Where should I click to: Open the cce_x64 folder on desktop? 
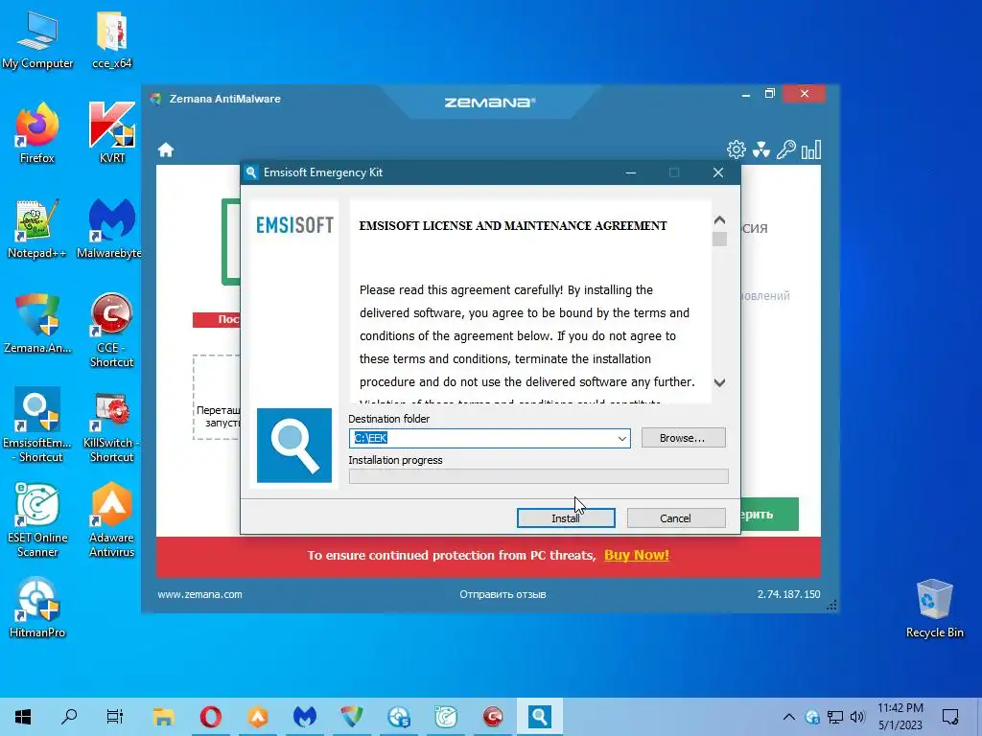111,40
